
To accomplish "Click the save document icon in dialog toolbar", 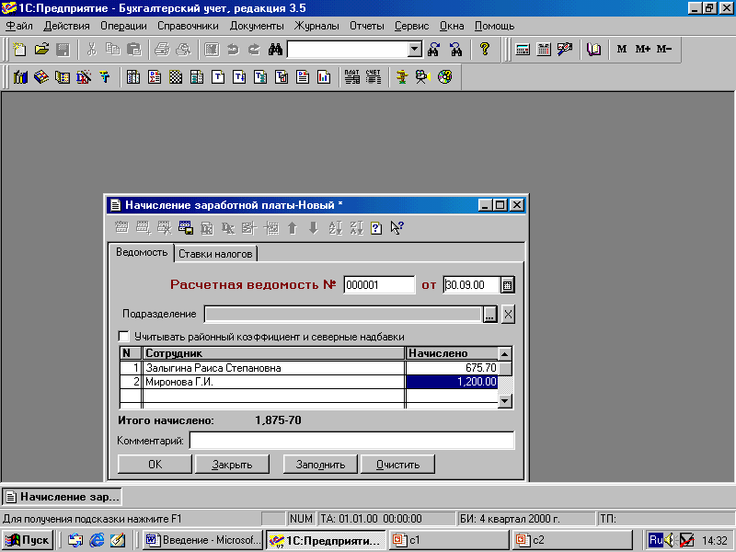I will point(186,228).
